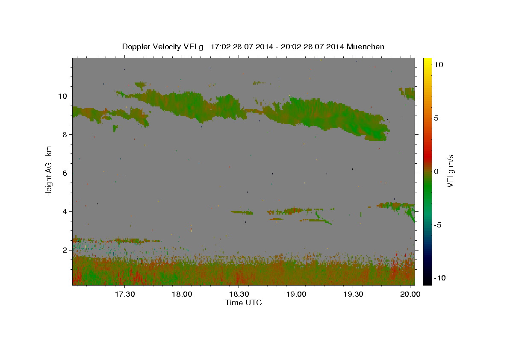Click the plot title 'Doppler Velocity VELg'

pyautogui.click(x=164, y=47)
